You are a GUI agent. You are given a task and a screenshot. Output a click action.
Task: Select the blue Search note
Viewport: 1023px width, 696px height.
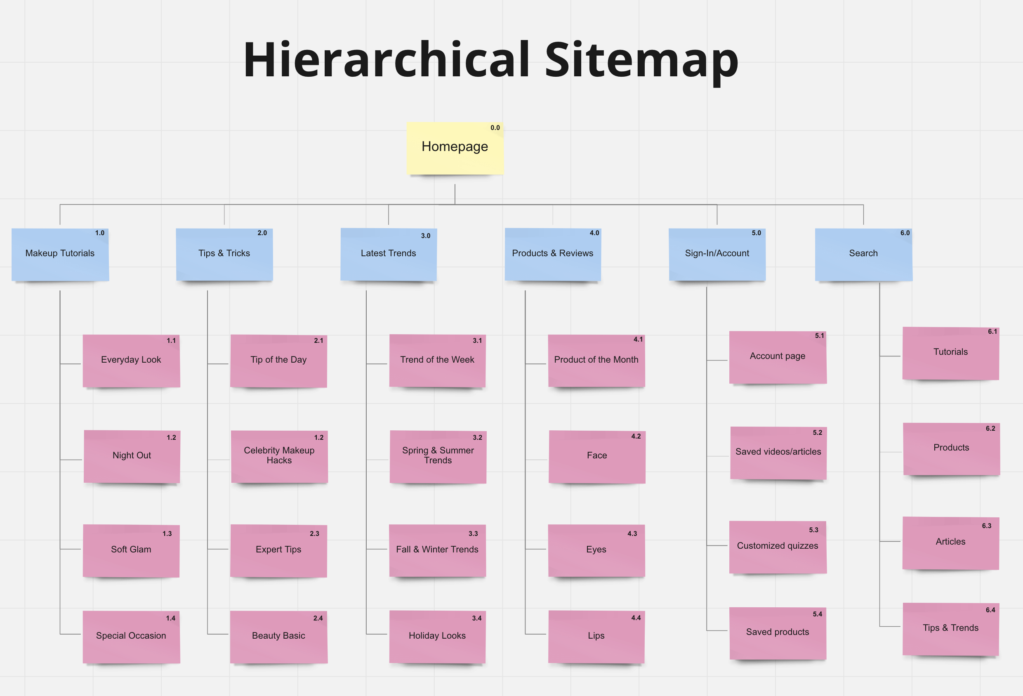tap(863, 255)
